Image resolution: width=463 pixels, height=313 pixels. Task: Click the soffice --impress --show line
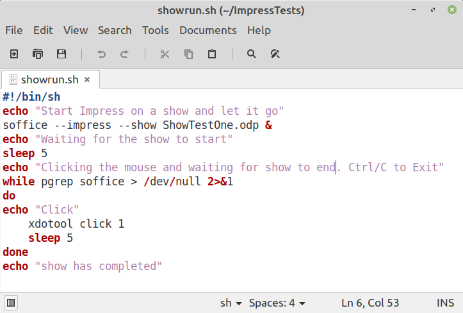click(137, 125)
